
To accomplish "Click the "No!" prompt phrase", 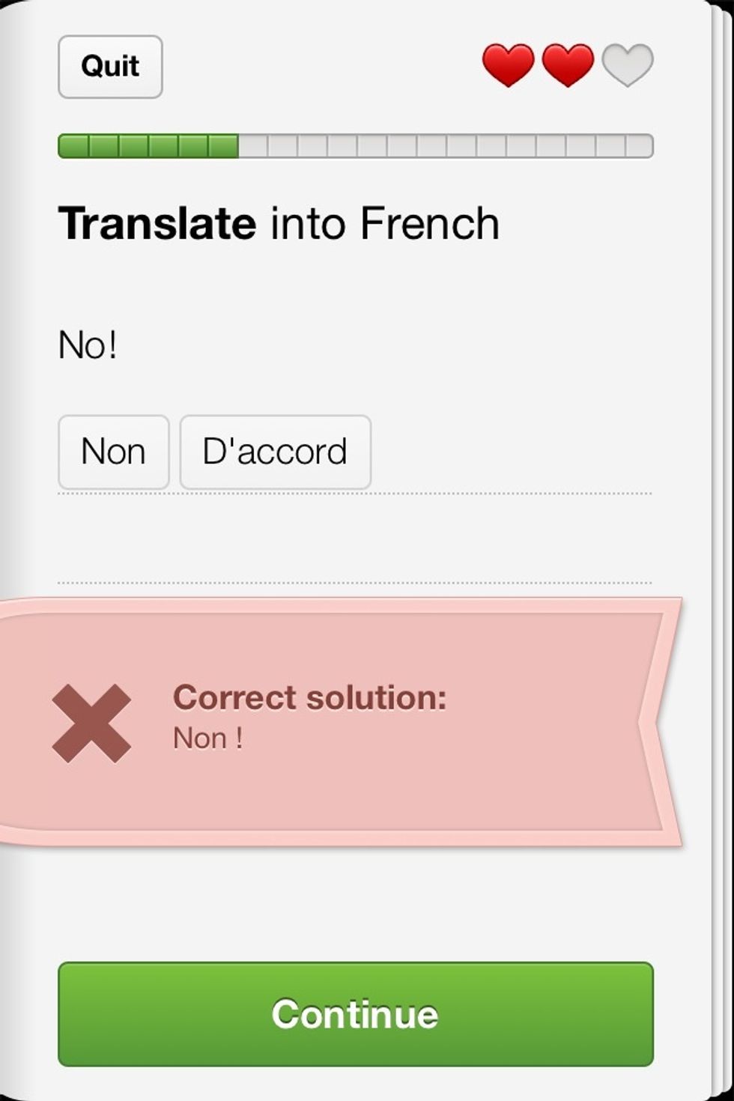I will (x=88, y=346).
